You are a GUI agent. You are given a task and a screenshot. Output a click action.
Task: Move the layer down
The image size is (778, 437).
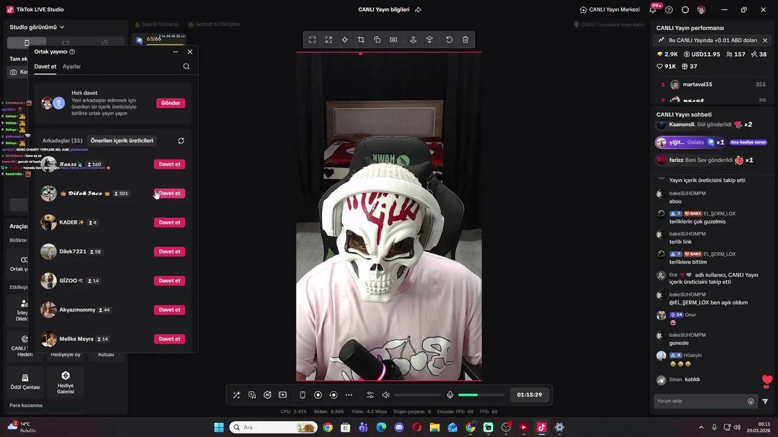coord(430,39)
